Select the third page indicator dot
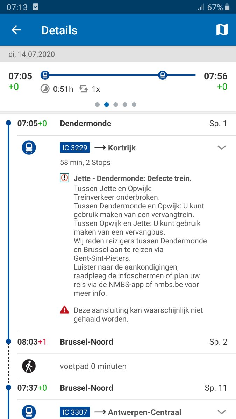236x419 pixels. pos(116,104)
